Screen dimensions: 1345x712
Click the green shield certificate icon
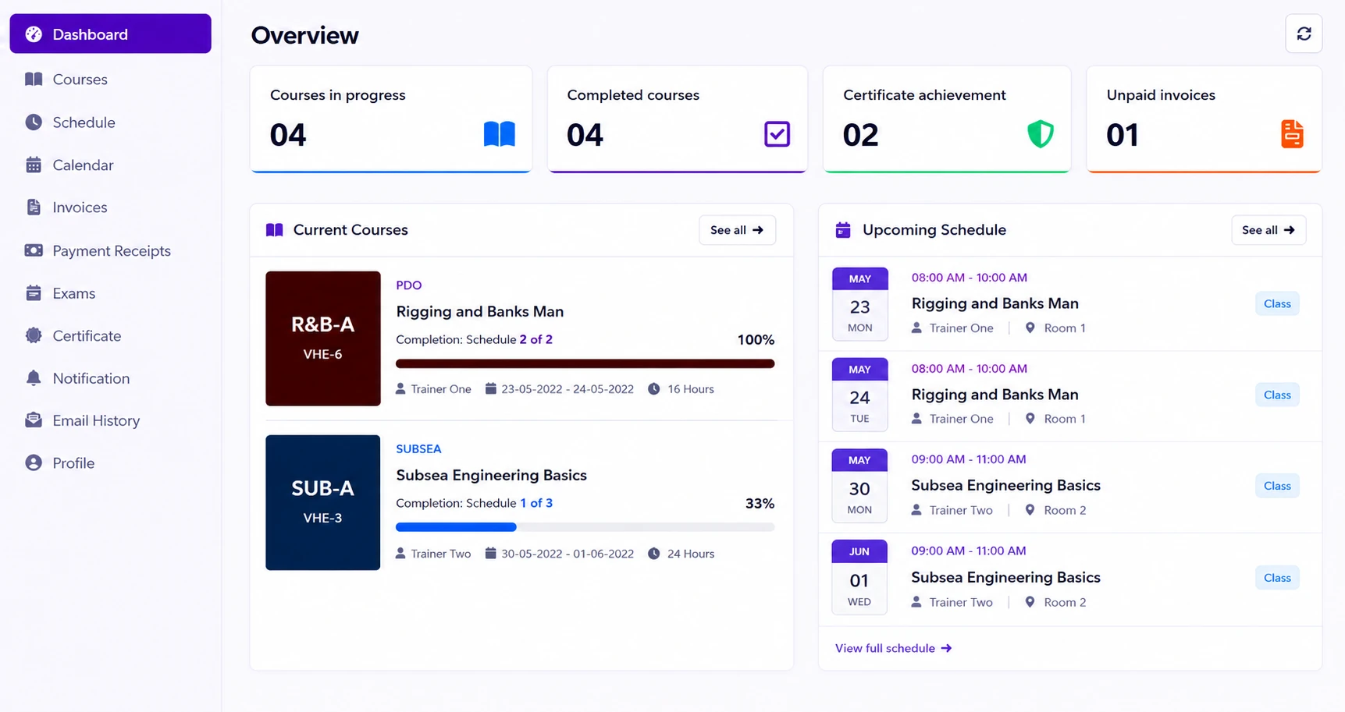pyautogui.click(x=1041, y=134)
